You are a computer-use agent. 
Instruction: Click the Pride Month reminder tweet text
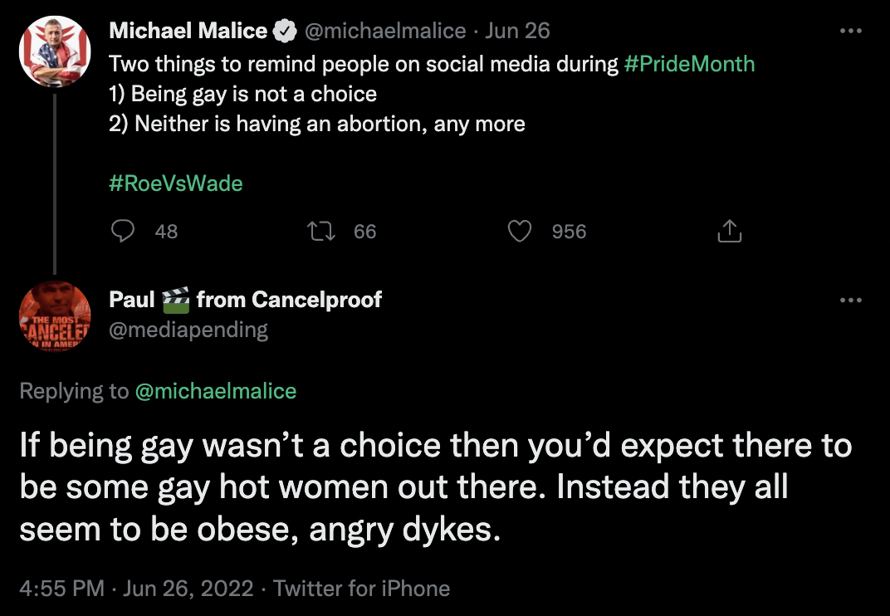click(317, 109)
